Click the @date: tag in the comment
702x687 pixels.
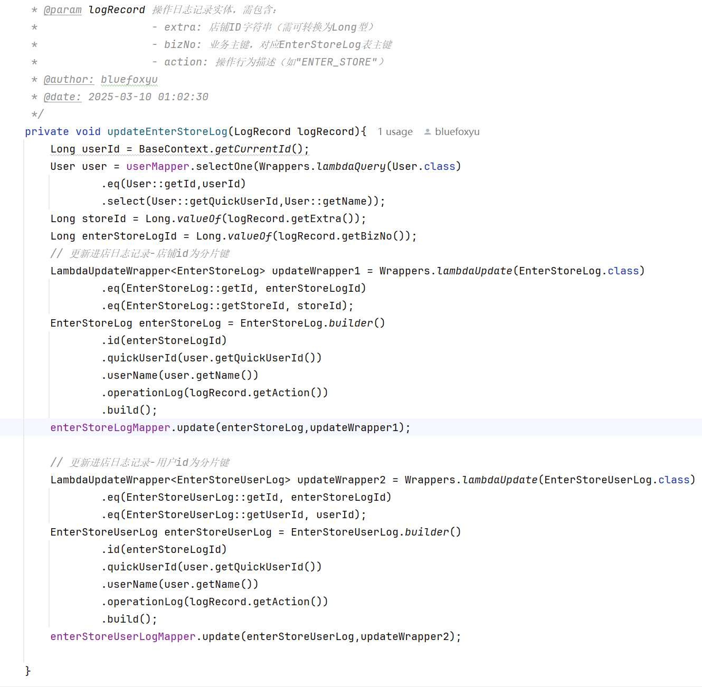62,97
